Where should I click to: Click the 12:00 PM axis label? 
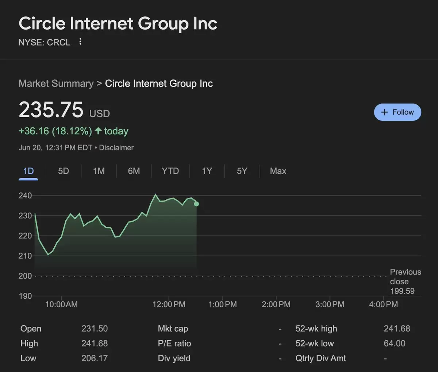pos(169,304)
